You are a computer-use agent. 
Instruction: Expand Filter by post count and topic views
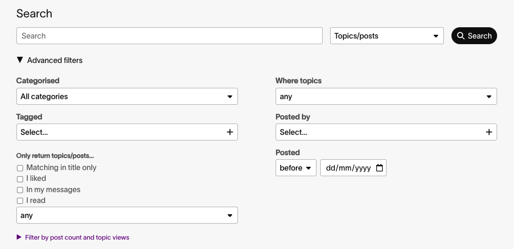tap(77, 237)
